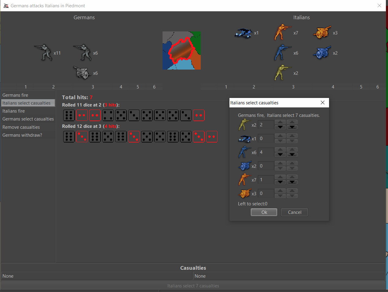
Task: Select the 'Germans withdraw?' battle step
Action: [22, 135]
